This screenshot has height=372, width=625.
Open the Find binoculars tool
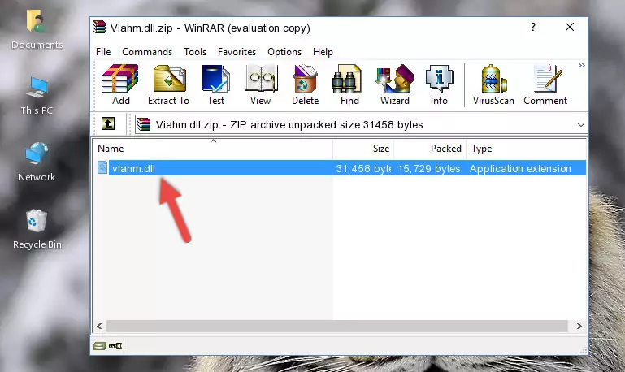point(349,84)
